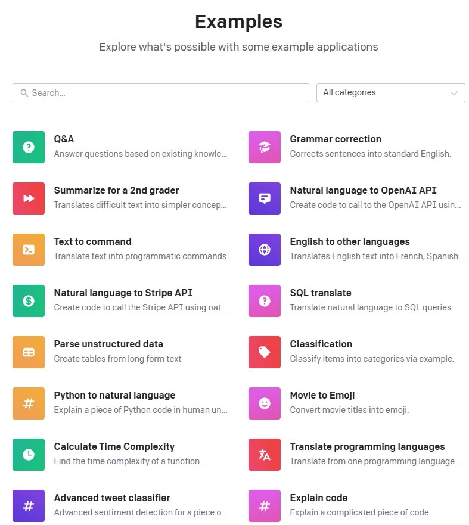
Task: Open the Python to natural language example
Action: pos(114,396)
